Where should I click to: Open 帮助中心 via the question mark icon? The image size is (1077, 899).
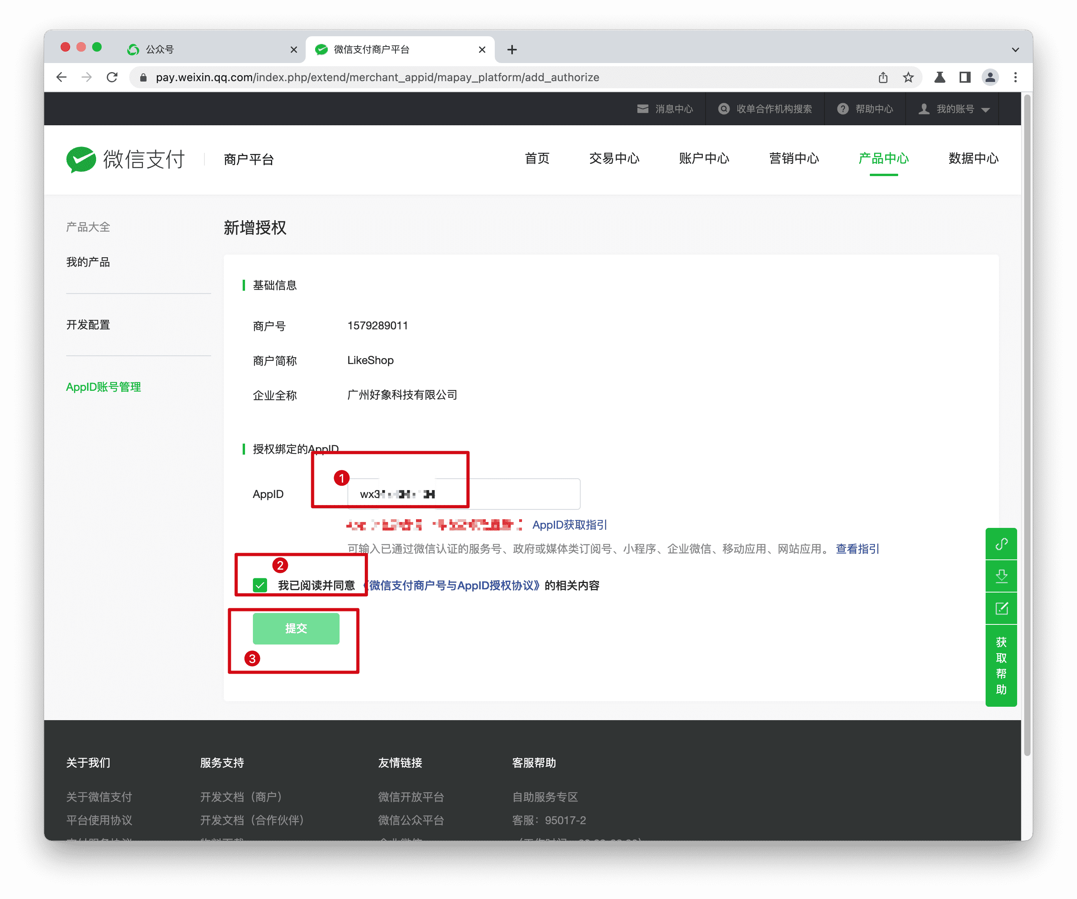[843, 109]
